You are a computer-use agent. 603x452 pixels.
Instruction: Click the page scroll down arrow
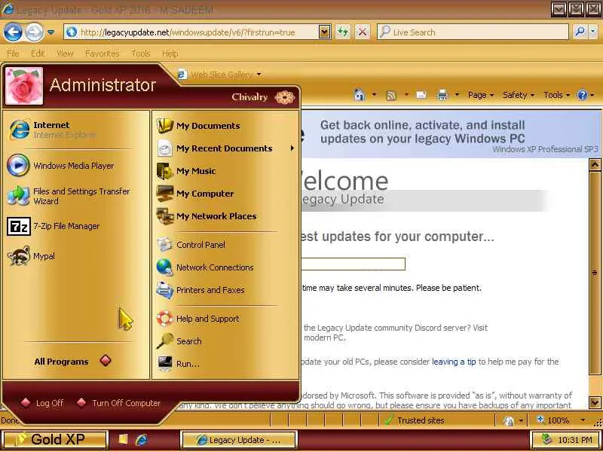pos(595,402)
